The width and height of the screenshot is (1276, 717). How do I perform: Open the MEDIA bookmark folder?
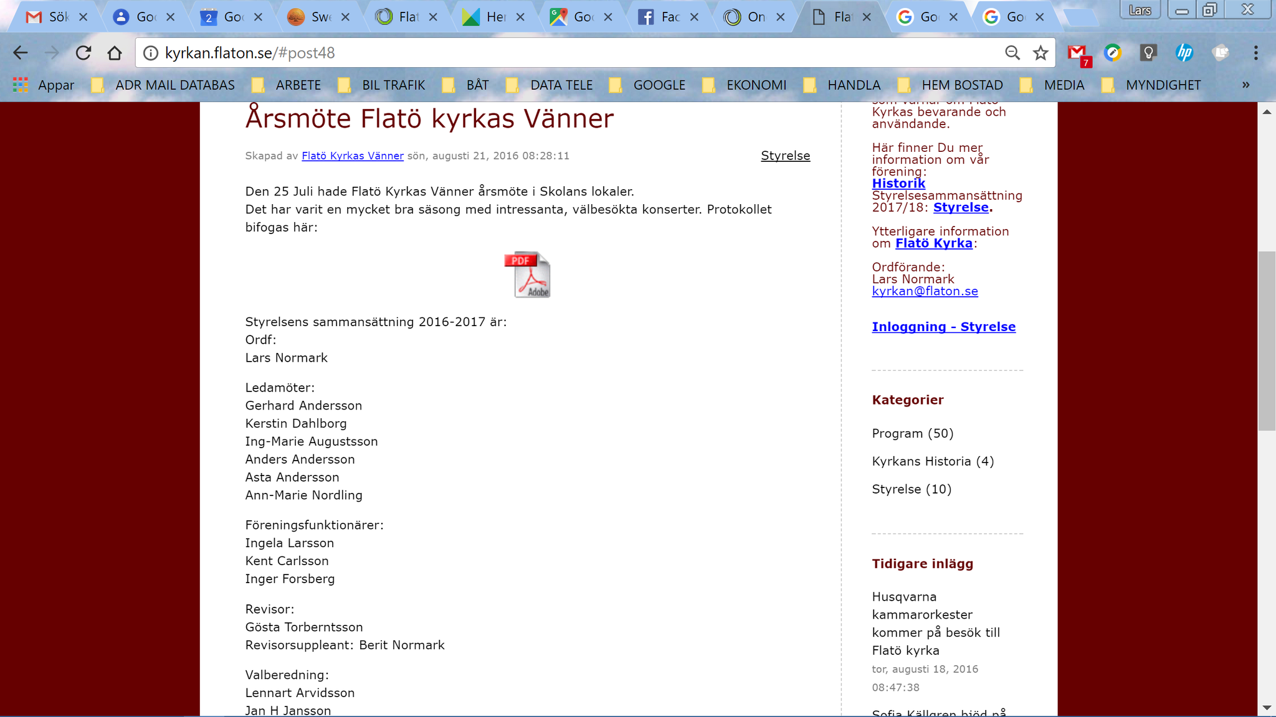pos(1052,85)
